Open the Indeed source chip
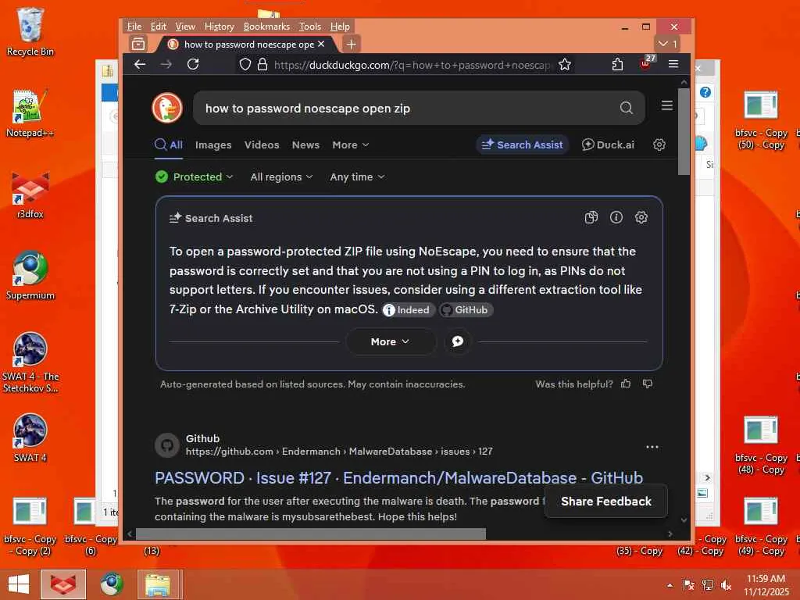 click(x=408, y=310)
